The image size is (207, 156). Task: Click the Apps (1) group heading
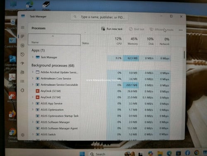(x=38, y=50)
